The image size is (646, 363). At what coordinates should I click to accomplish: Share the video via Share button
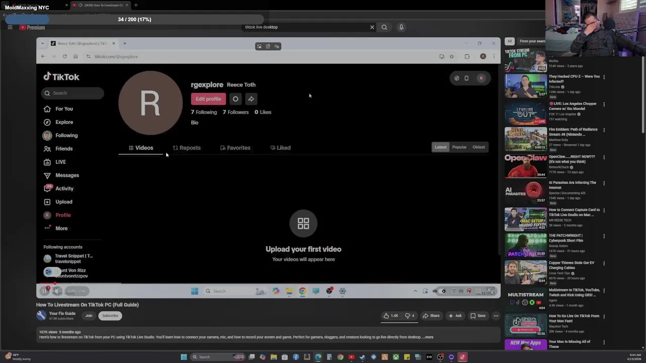(x=431, y=316)
